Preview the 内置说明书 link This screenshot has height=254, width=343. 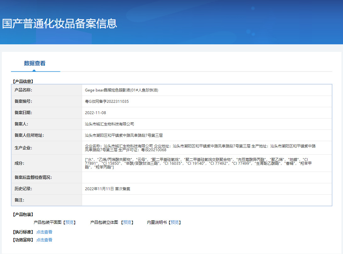[x=174, y=222]
